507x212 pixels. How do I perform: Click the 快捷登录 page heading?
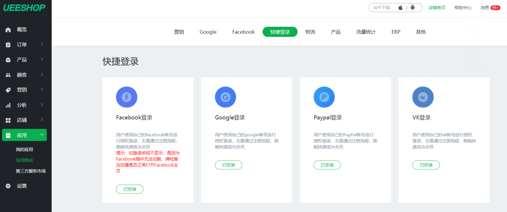coord(121,62)
